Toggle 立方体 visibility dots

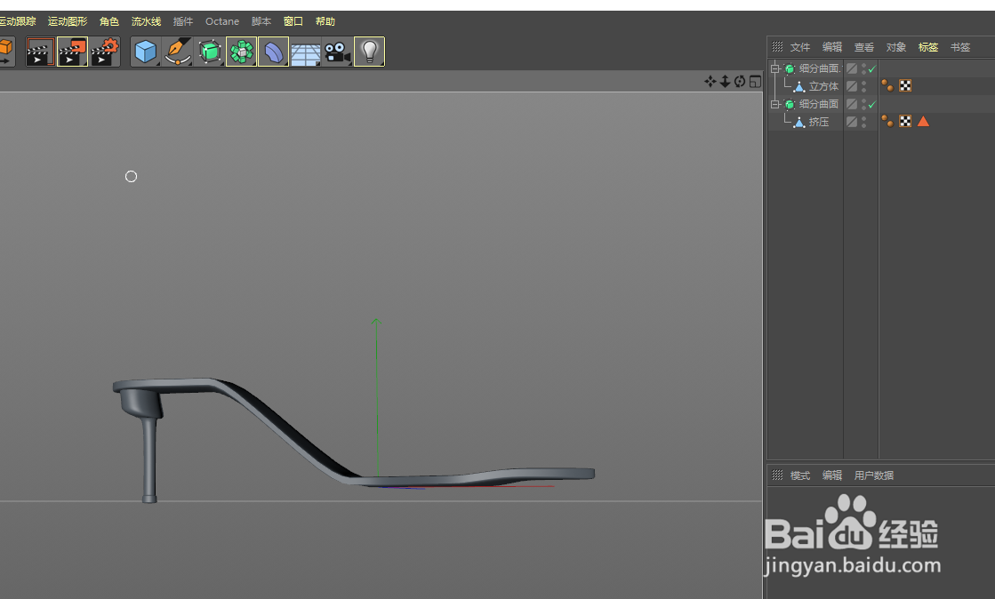(863, 86)
